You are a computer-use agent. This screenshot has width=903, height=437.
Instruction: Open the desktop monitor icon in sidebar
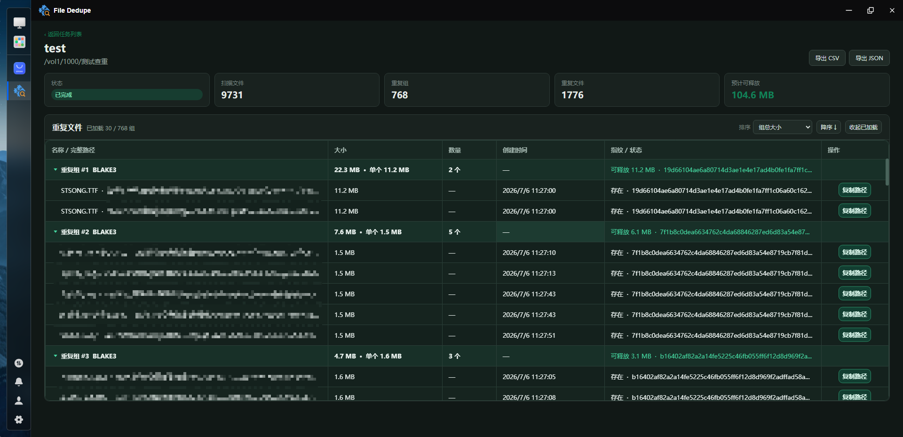click(19, 23)
